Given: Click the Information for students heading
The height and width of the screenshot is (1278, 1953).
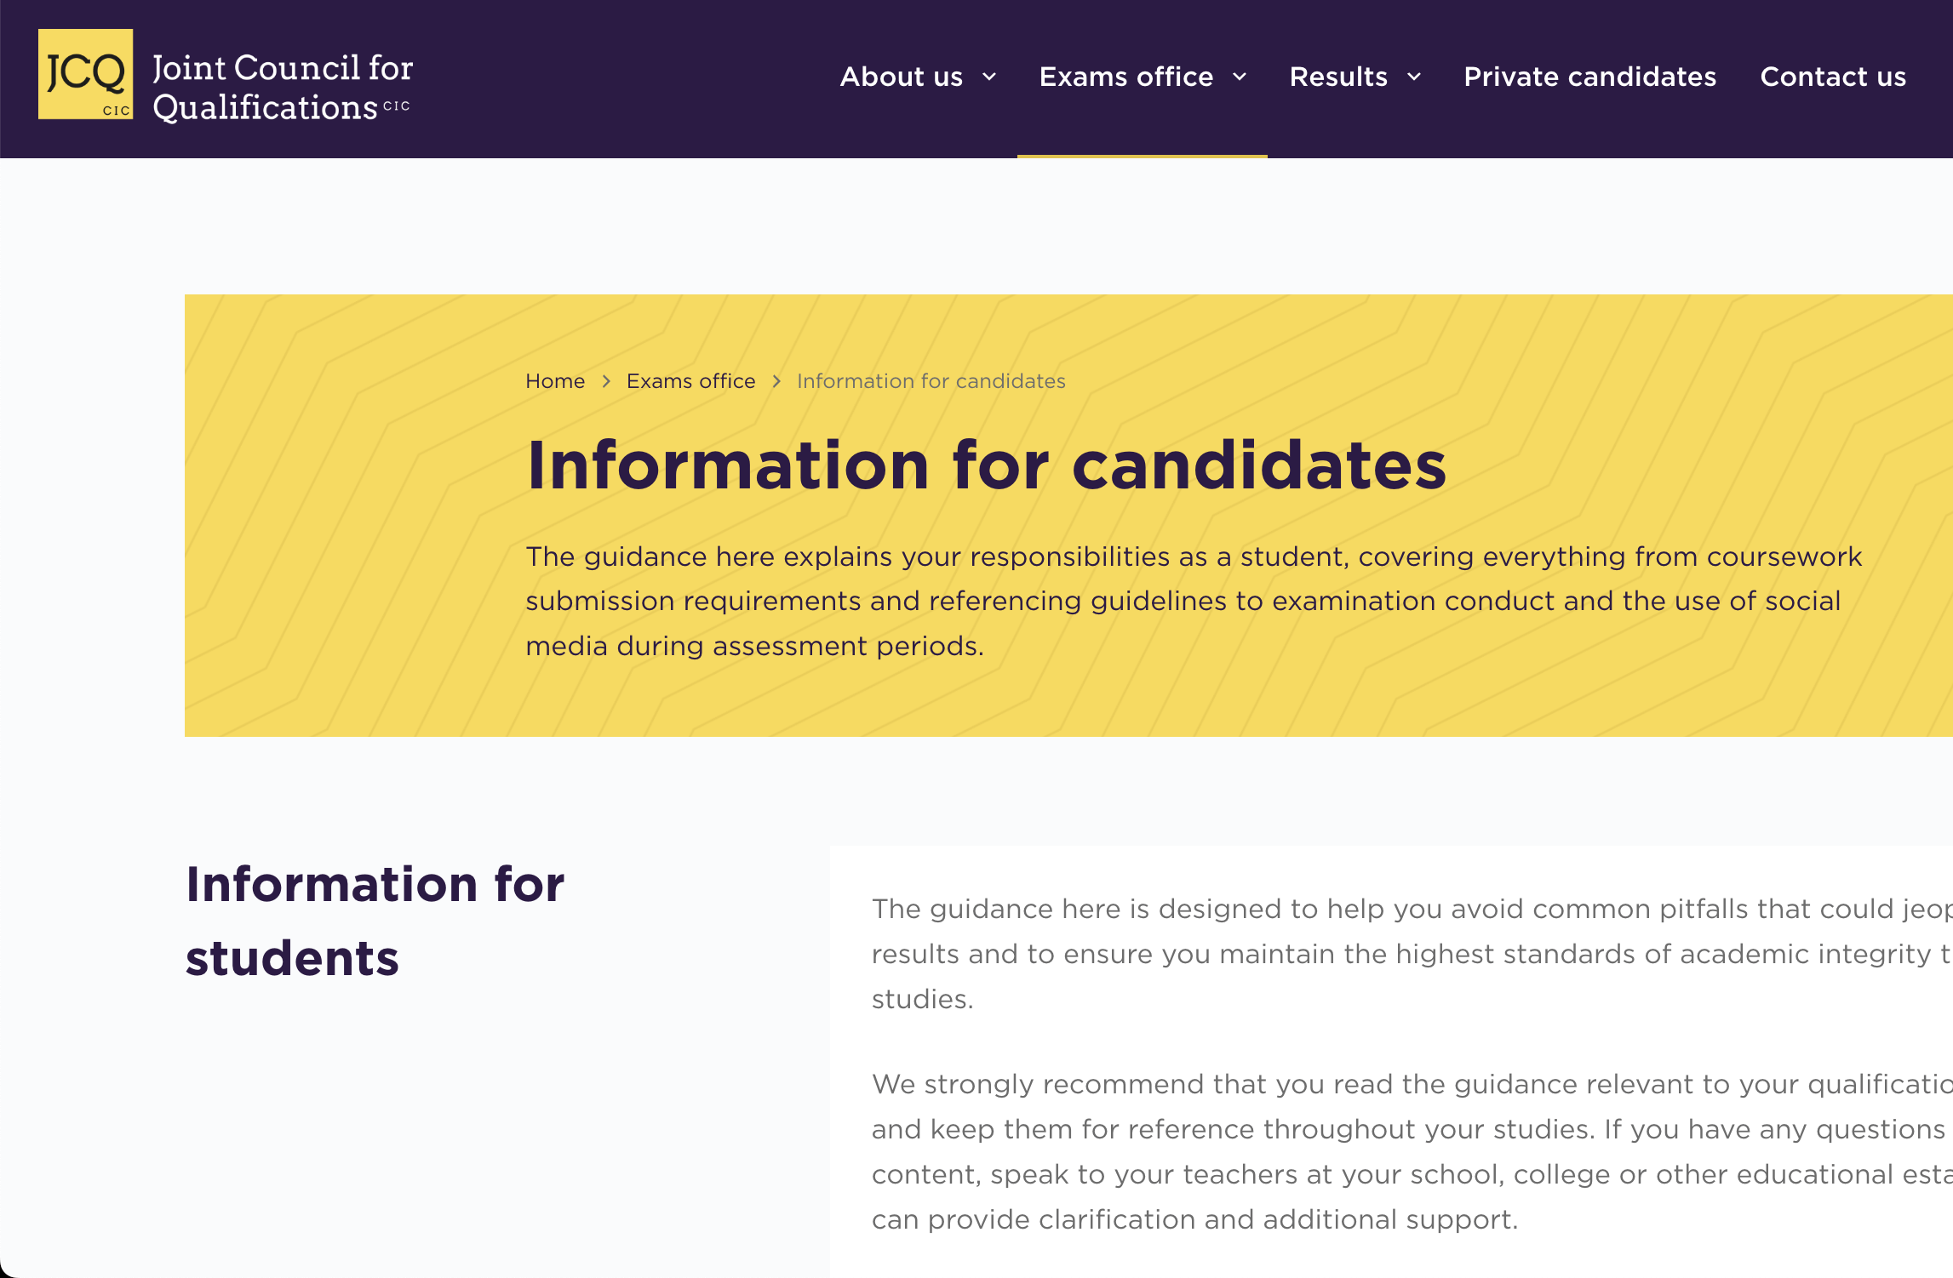Looking at the screenshot, I should pyautogui.click(x=375, y=921).
